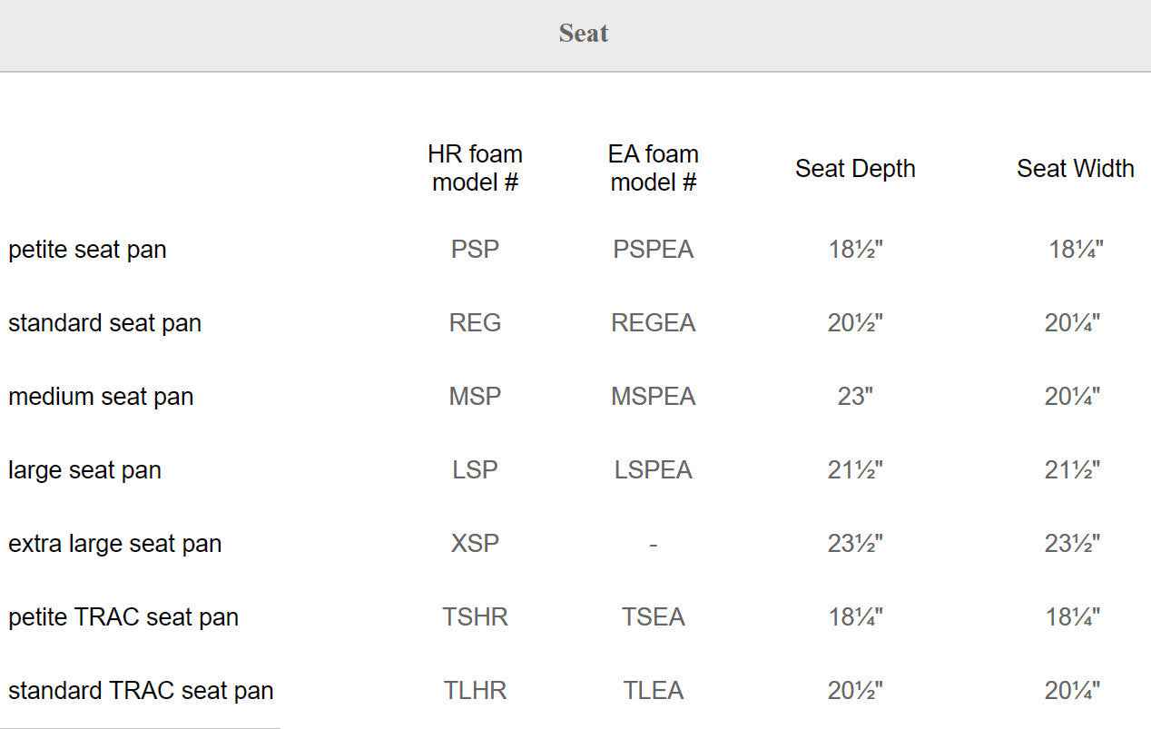Select the Seat Depth column header
Screen dimensions: 1151x729
click(x=854, y=169)
